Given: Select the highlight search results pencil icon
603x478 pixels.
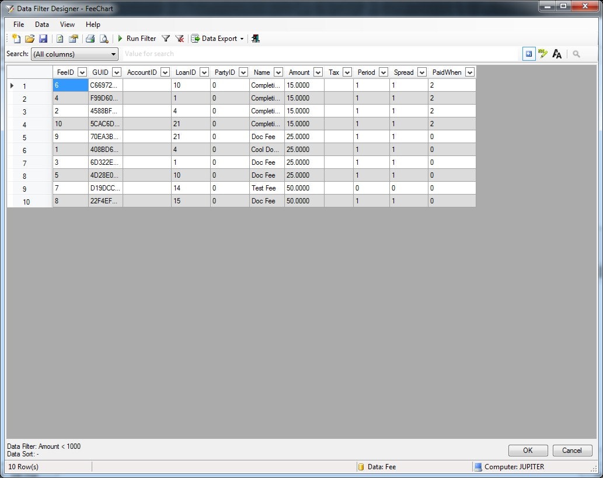Looking at the screenshot, I should 543,54.
